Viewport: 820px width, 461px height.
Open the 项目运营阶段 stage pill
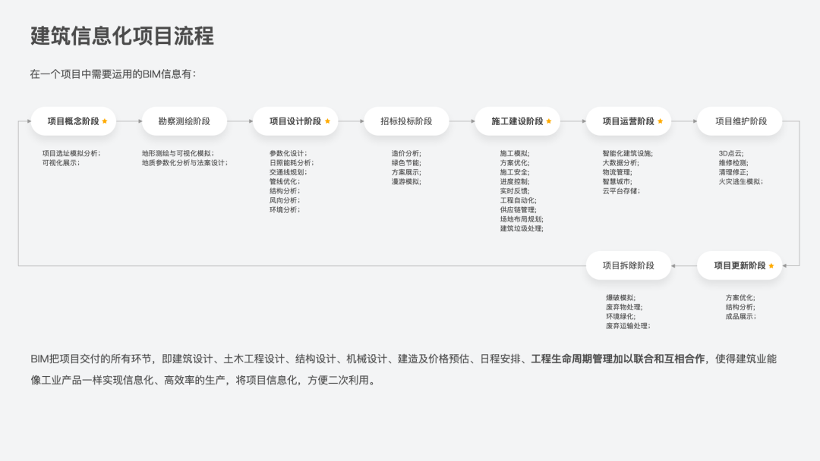pyautogui.click(x=629, y=121)
